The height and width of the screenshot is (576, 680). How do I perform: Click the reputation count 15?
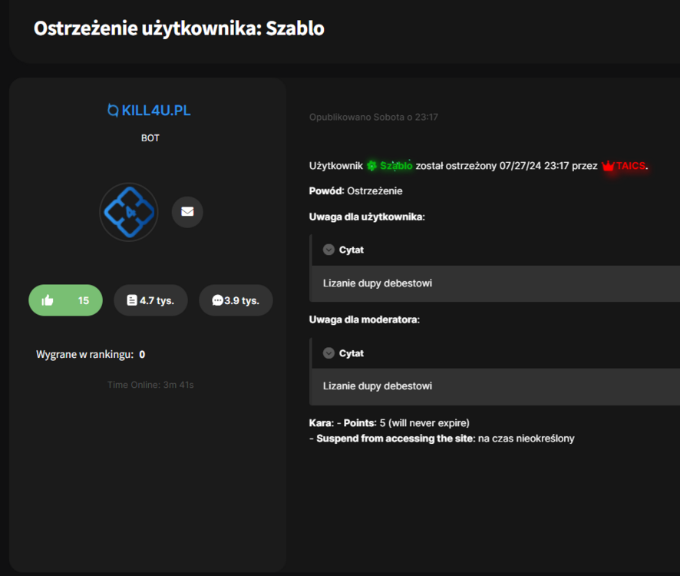(x=84, y=300)
